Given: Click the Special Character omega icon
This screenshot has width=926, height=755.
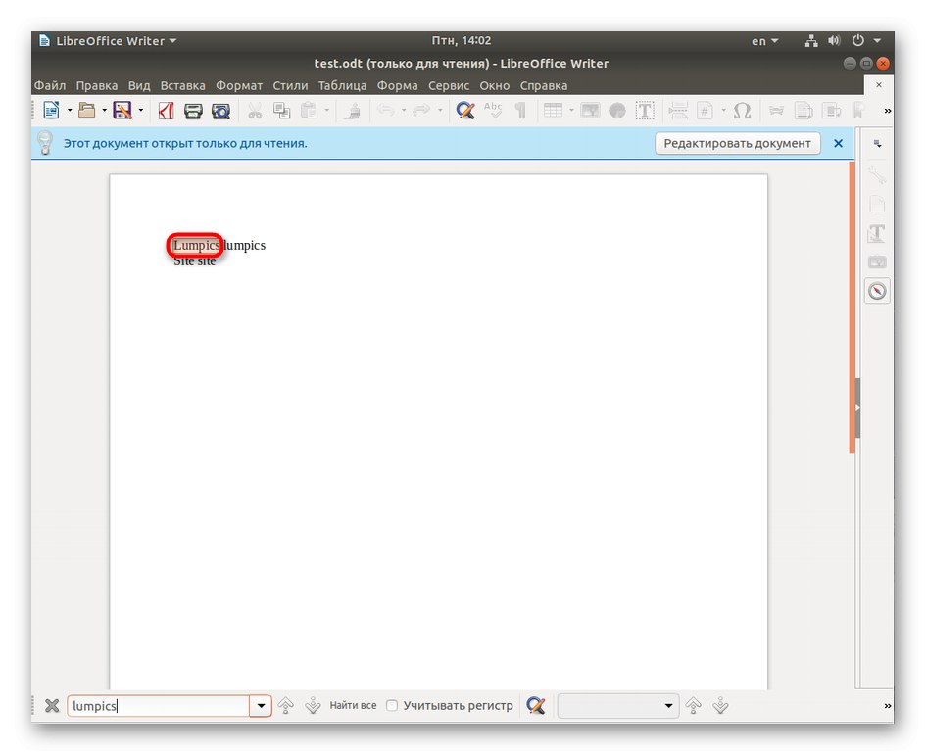Looking at the screenshot, I should coord(742,111).
